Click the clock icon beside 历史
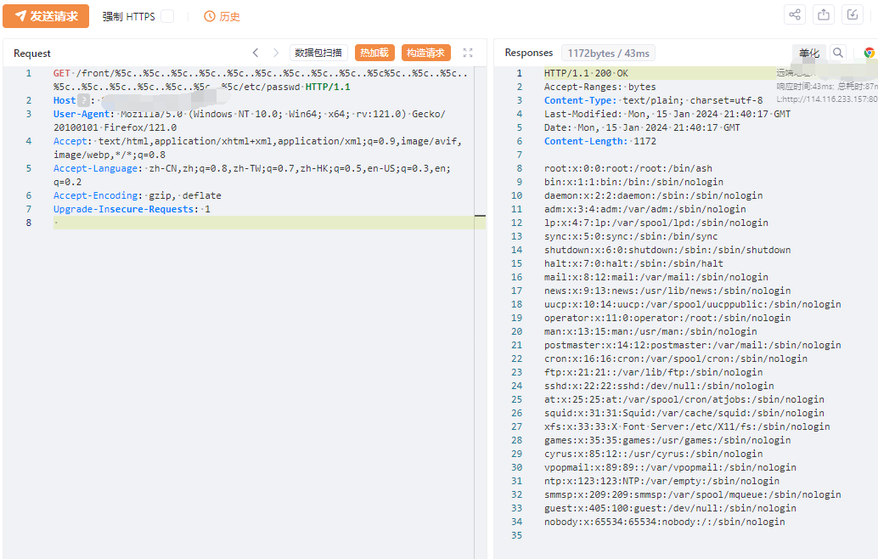Viewport: 878px width, 559px height. [x=210, y=16]
